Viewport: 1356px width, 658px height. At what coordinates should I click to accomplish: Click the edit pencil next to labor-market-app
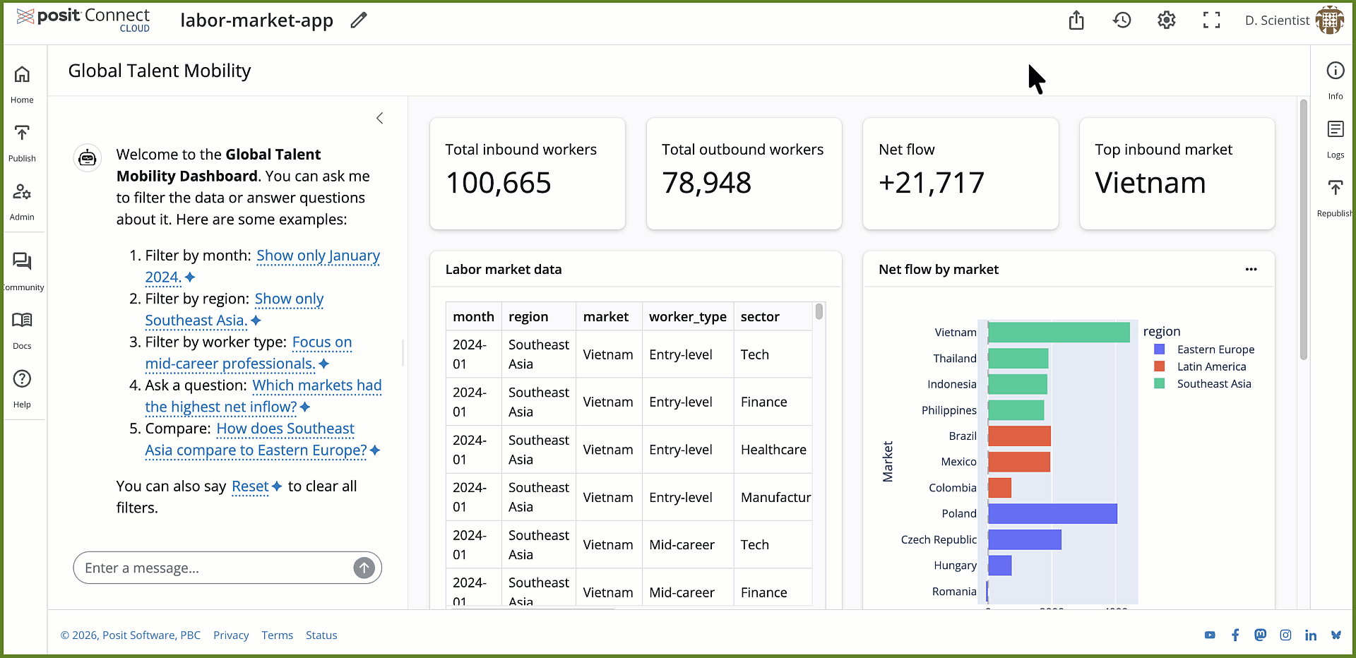click(x=359, y=20)
